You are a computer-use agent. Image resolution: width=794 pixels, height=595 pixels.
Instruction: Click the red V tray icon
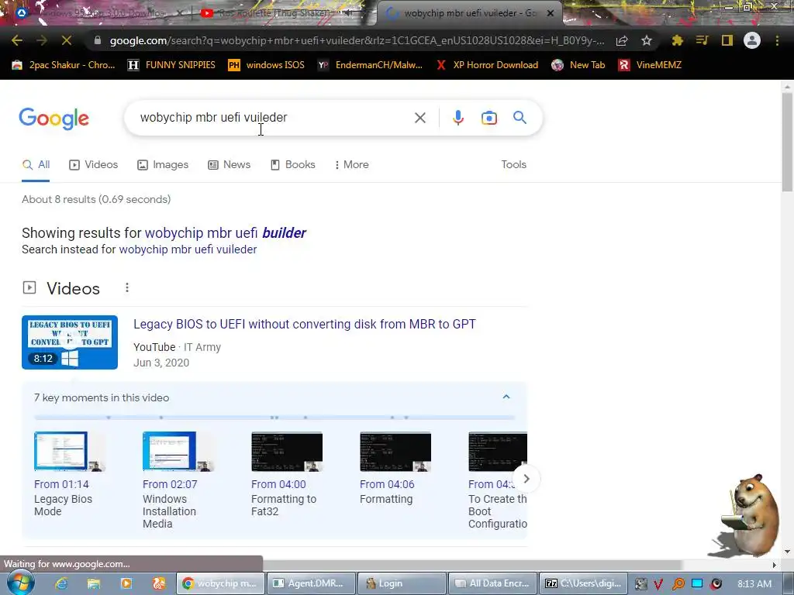tap(658, 584)
